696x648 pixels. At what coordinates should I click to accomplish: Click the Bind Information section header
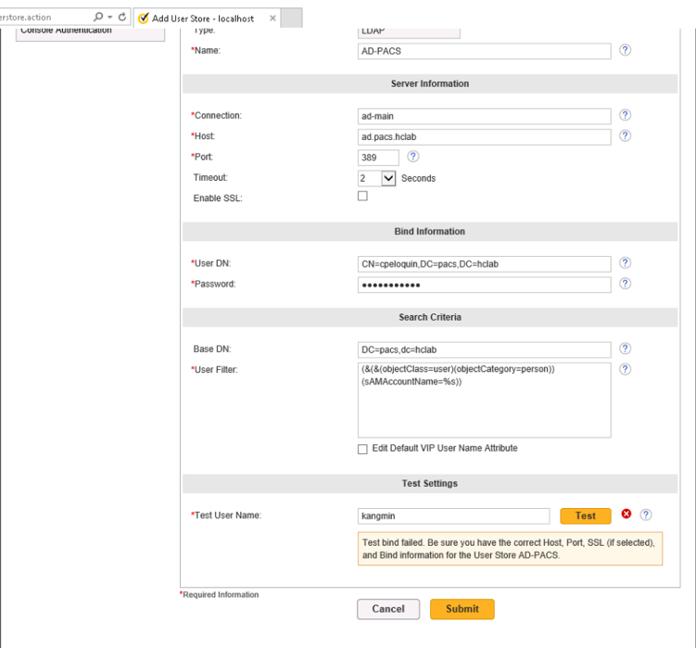click(x=430, y=232)
